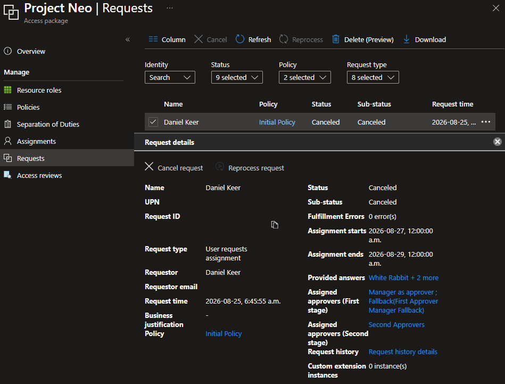Click the Cancel X icon in toolbar
This screenshot has width=505, height=384.
click(198, 39)
